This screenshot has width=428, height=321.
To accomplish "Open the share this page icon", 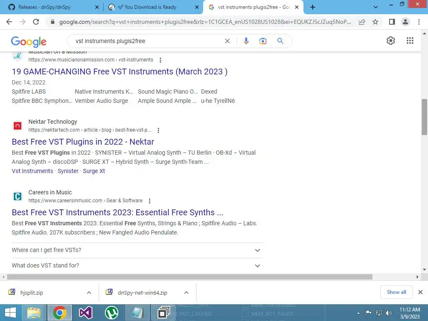I will pyautogui.click(x=362, y=22).
